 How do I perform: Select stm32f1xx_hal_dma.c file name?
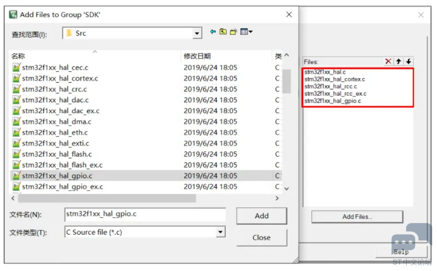pos(57,121)
